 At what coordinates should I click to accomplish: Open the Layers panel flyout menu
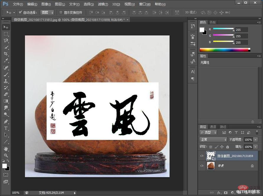click(259, 127)
